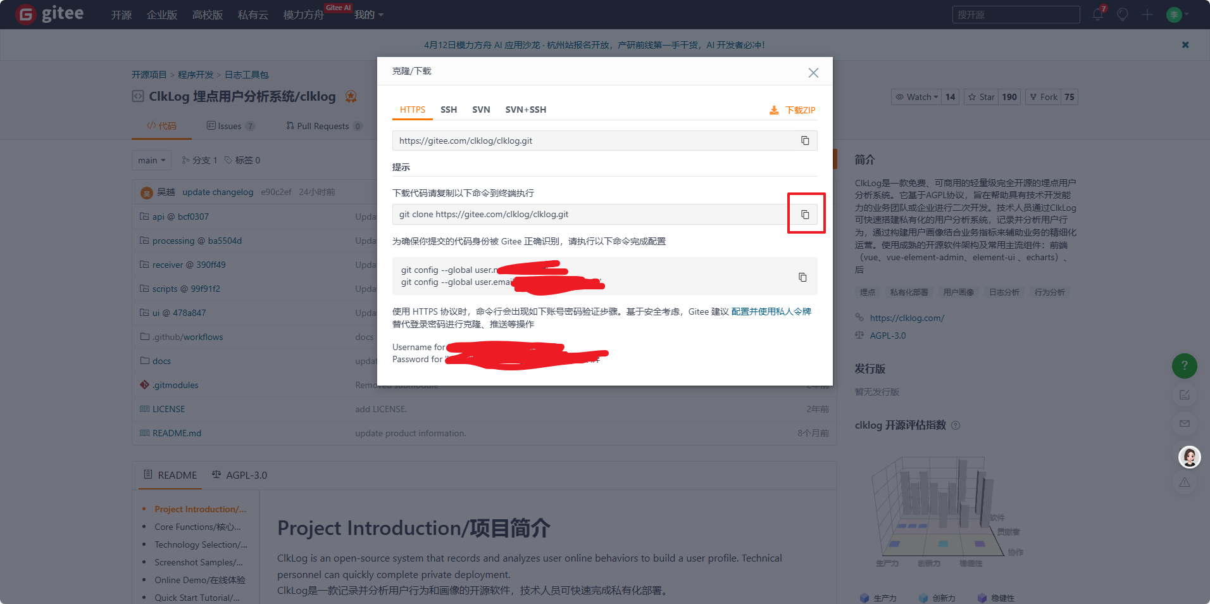The height and width of the screenshot is (604, 1210).
Task: Open the scripts submodule
Action: click(x=186, y=289)
